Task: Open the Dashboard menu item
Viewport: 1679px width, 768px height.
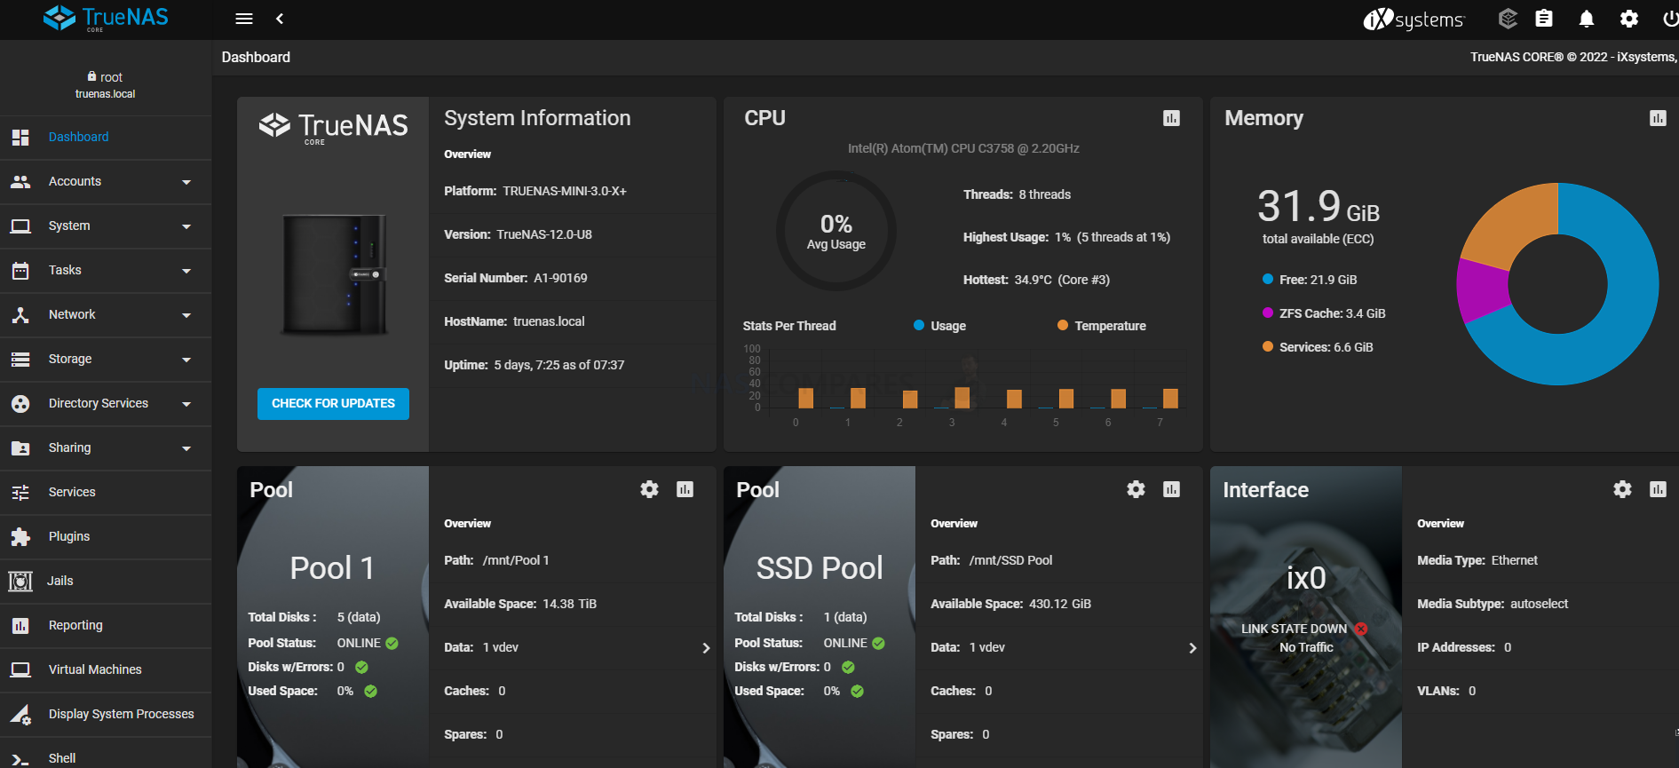Action: click(x=106, y=137)
